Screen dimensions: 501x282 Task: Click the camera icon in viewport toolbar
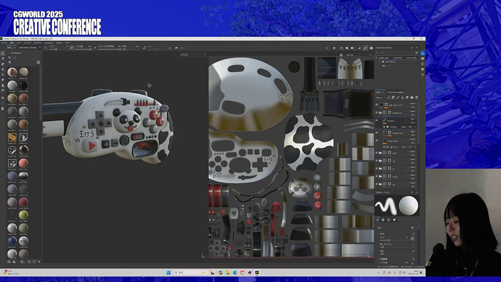352,48
